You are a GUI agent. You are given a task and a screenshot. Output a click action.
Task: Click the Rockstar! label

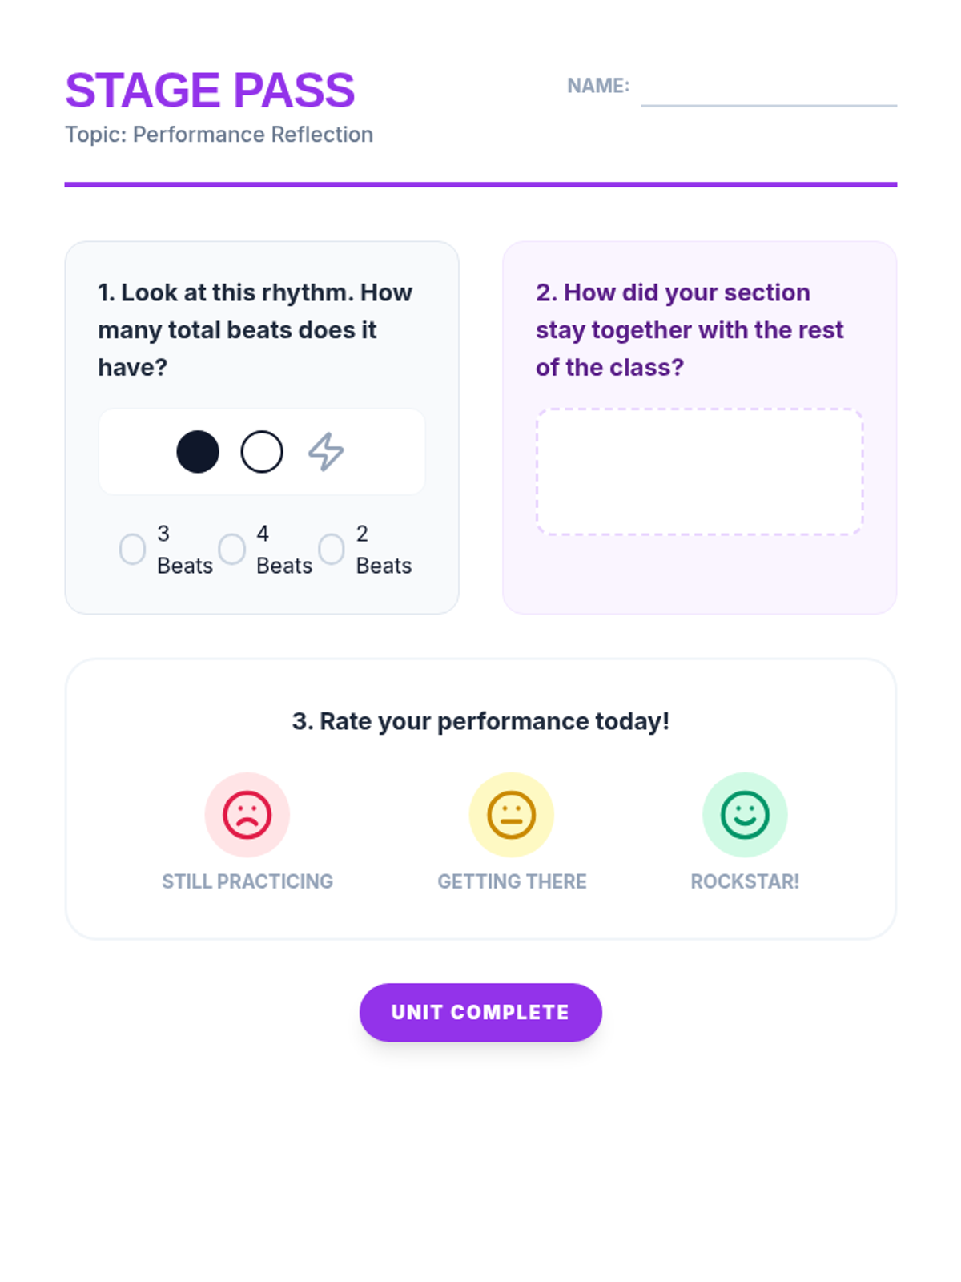(x=745, y=881)
